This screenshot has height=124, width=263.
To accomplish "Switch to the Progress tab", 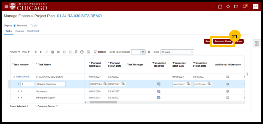I will coord(19,31).
